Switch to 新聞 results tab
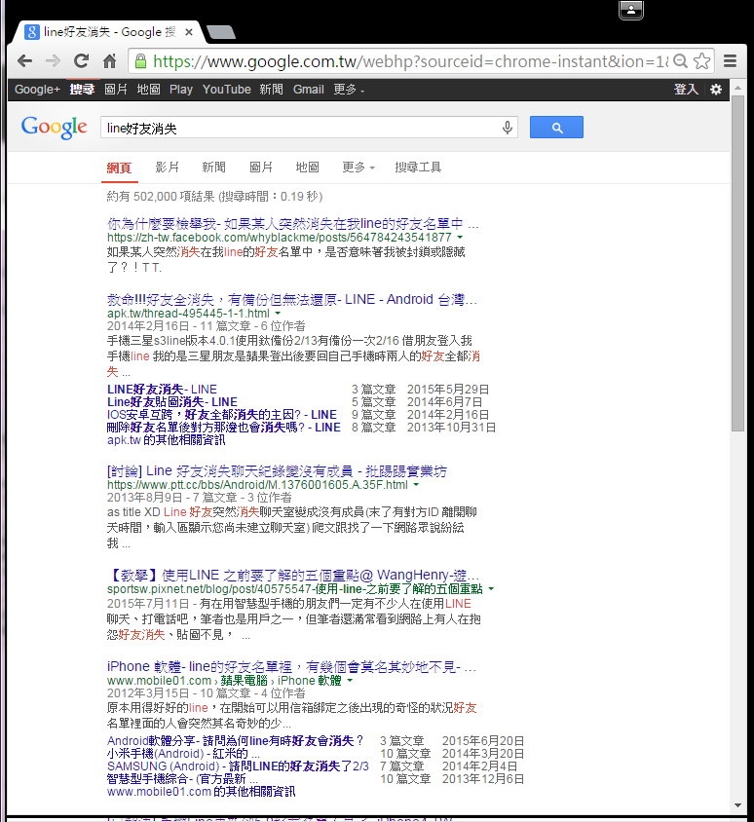This screenshot has width=754, height=822. coord(214,168)
